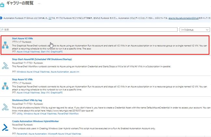The image size is (211, 137).
Task: Click Azure Virtual Machines tag under Stop Azure V2 VMs
Action: click(28, 92)
